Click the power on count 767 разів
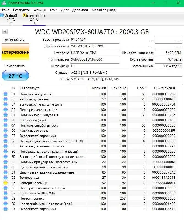The width and height of the screenshot is (184, 220). click(168, 59)
